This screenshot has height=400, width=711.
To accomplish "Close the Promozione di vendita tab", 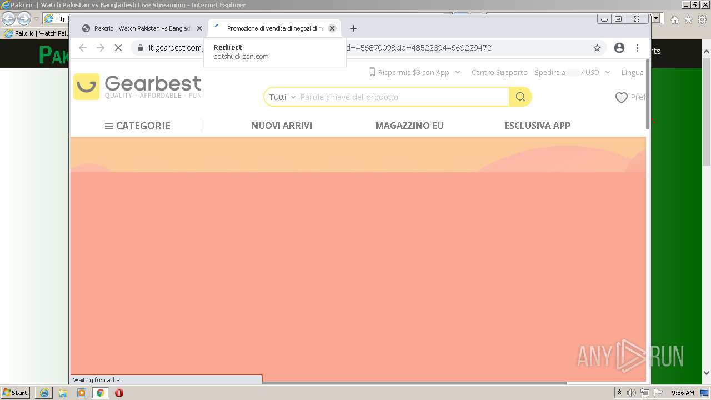I will click(x=332, y=28).
